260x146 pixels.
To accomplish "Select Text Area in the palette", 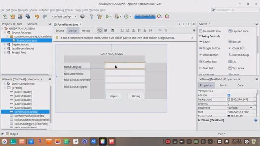I will [x=236, y=68].
